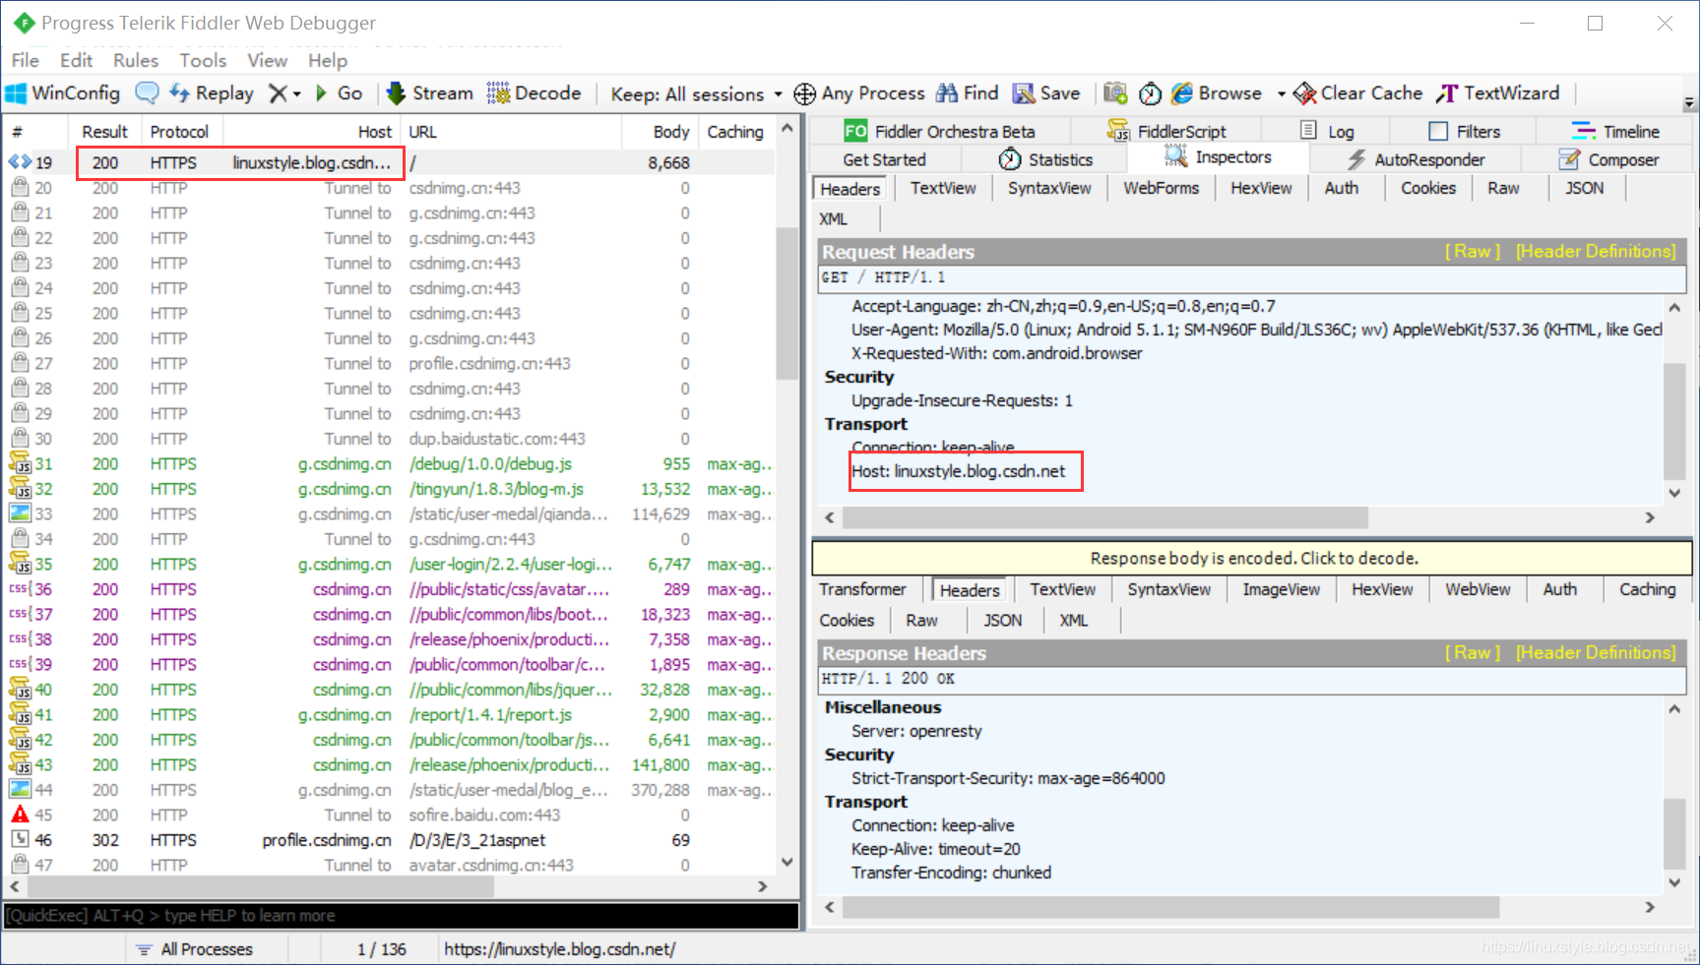1700x965 pixels.
Task: Click the lock icon of session 20
Action: [x=20, y=187]
